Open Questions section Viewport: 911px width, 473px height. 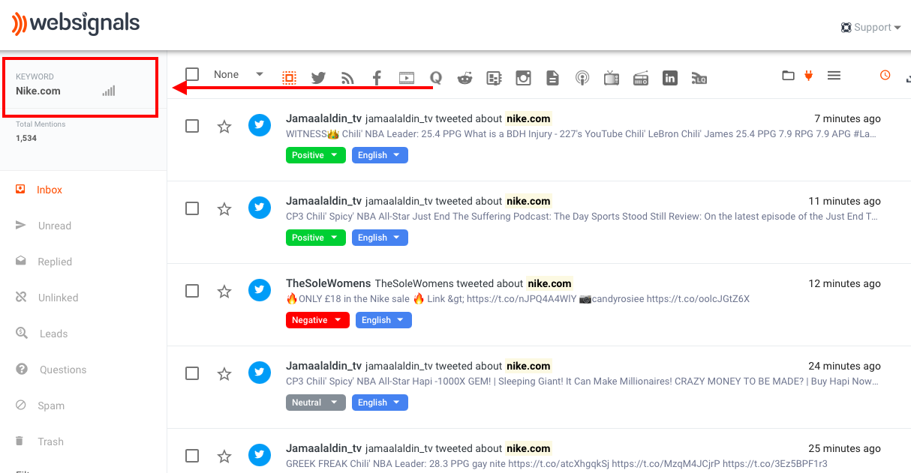[x=63, y=370]
